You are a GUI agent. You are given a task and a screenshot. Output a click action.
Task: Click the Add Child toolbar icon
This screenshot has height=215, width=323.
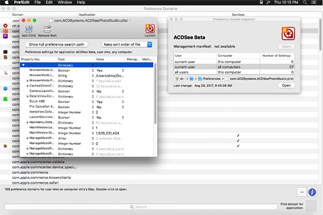29,29
